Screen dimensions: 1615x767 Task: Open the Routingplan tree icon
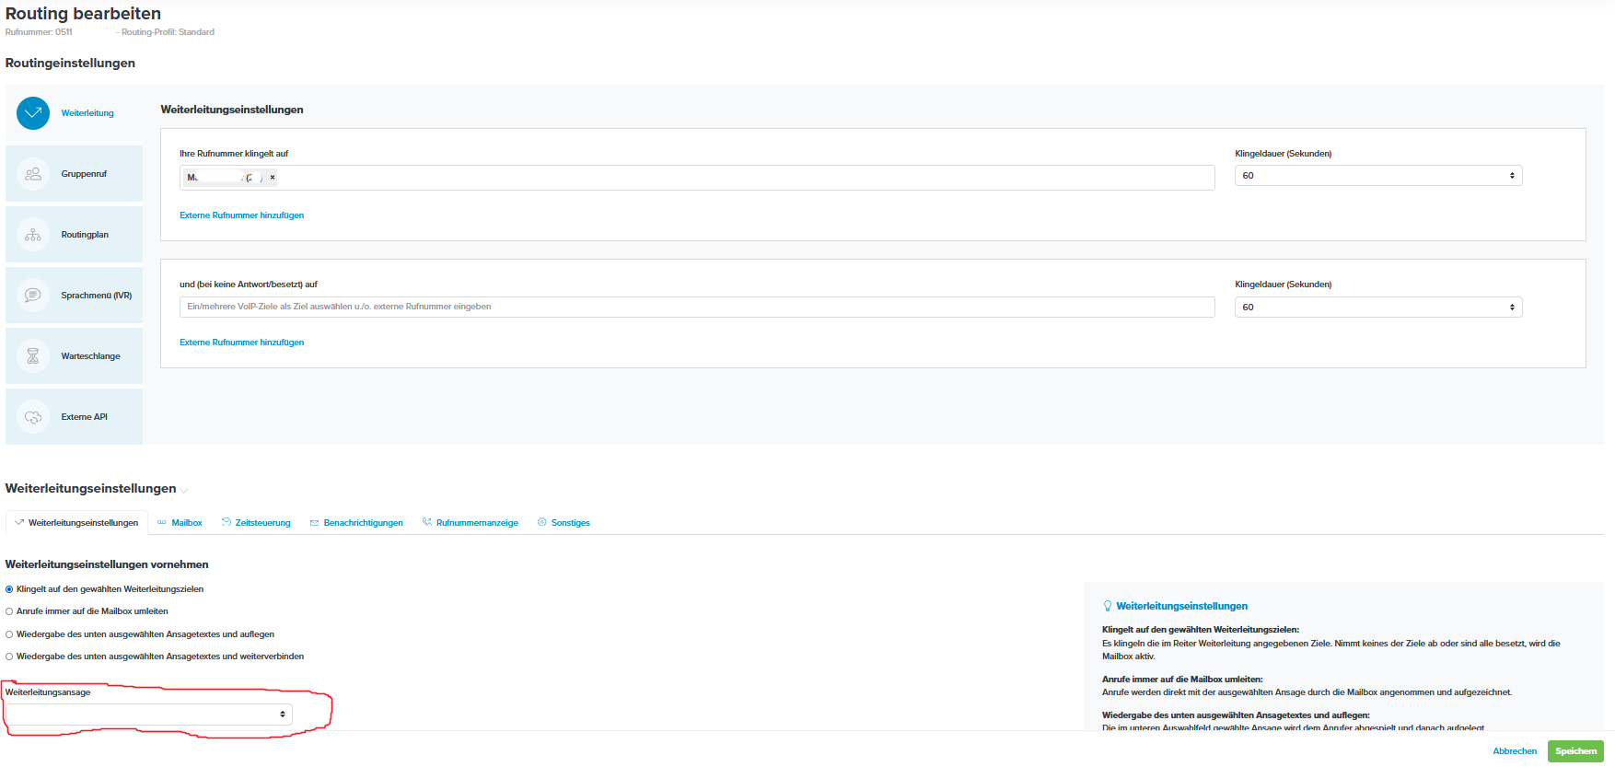(33, 235)
